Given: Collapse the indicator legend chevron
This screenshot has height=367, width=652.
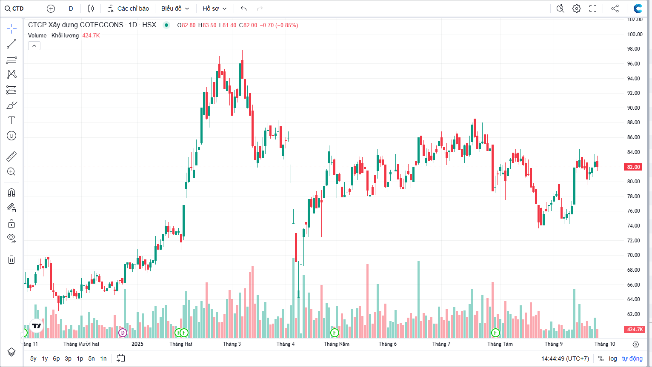Looking at the screenshot, I should (34, 46).
